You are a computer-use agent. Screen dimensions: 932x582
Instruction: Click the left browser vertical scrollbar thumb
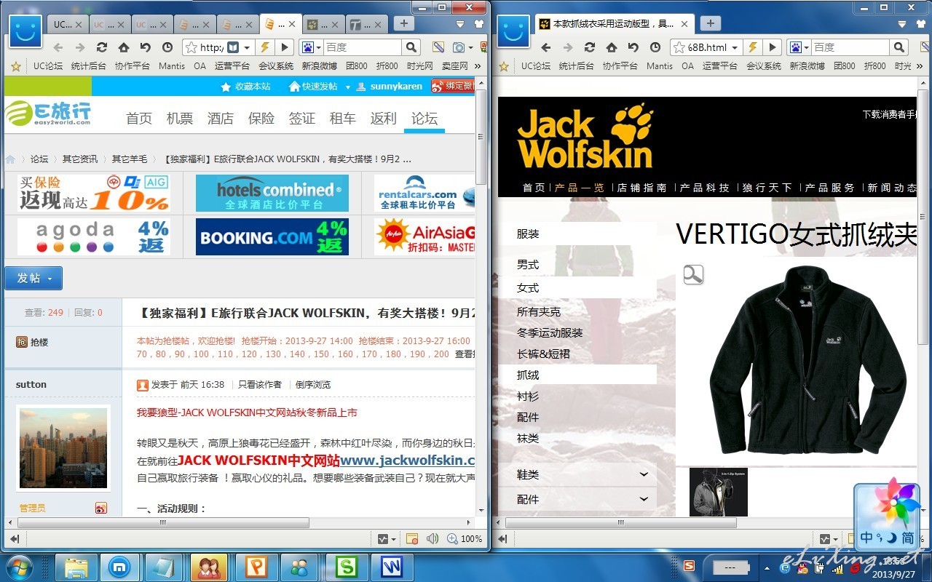tap(481, 137)
